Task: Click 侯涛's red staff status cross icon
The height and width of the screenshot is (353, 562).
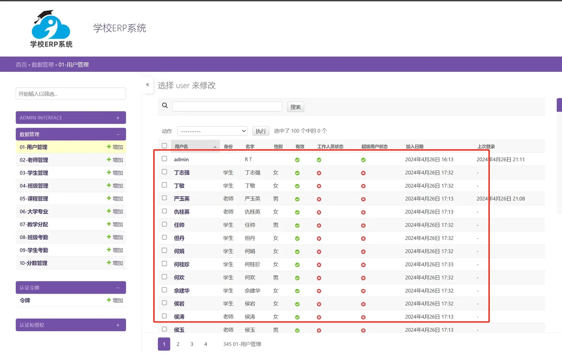Action: (319, 317)
